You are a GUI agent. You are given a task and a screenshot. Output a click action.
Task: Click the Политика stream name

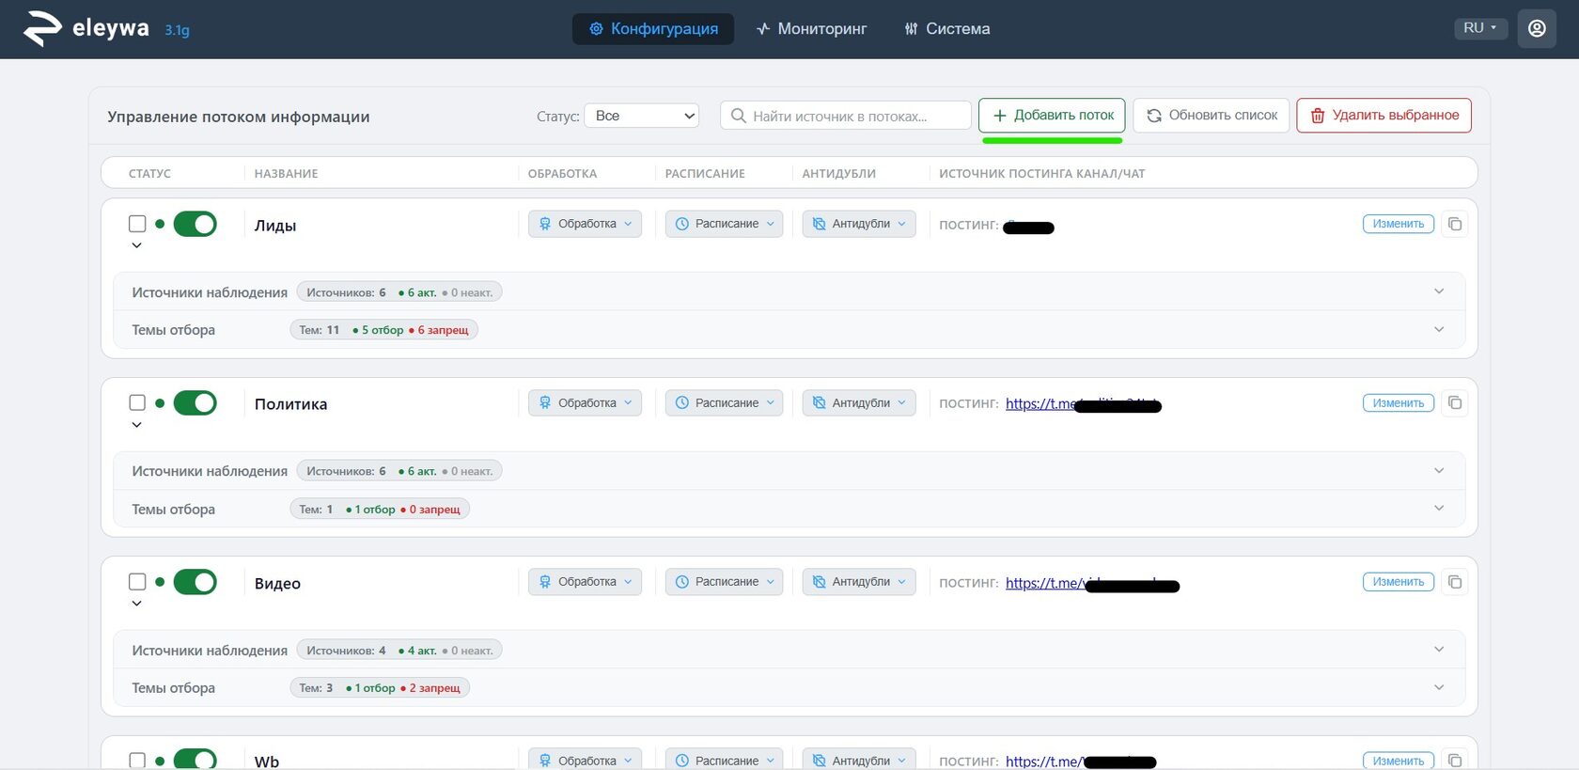tap(290, 404)
